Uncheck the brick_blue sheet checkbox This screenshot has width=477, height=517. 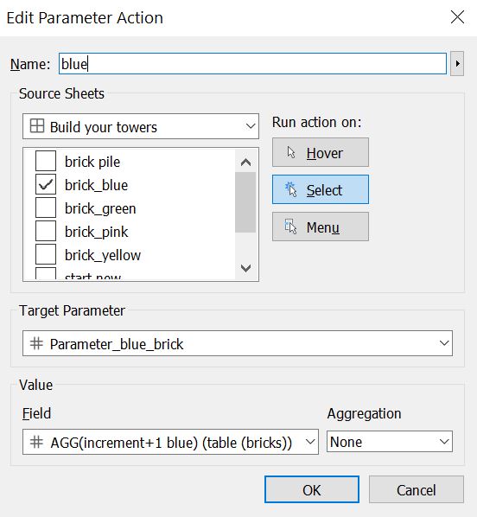pos(46,184)
